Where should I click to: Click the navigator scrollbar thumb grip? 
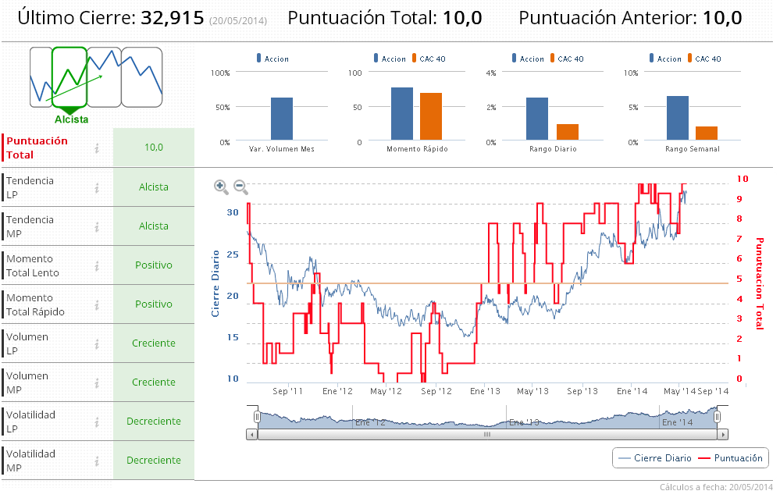point(487,435)
